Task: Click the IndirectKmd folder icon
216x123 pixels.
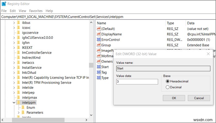Action: click(x=19, y=58)
